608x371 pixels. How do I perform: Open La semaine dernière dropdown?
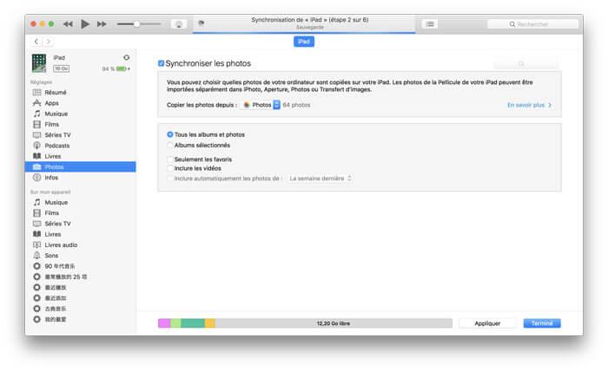coord(321,179)
